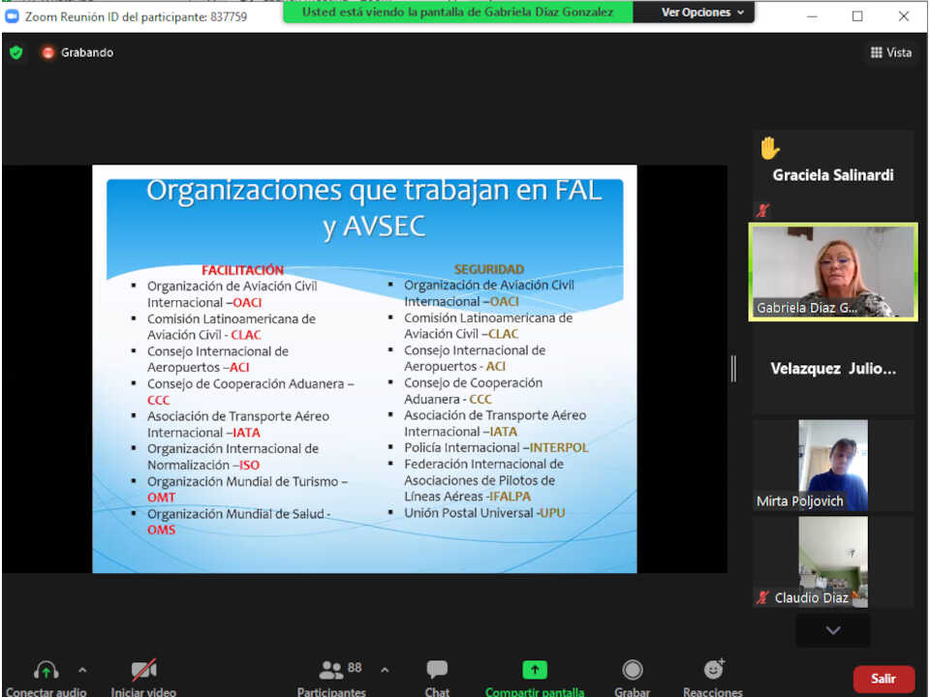Click the red OMT text on slide
This screenshot has width=930, height=697.
click(162, 498)
